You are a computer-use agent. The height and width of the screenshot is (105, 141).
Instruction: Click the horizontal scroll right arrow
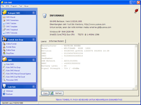coord(133,89)
